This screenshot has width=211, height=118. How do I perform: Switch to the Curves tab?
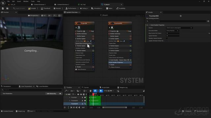tap(85, 88)
